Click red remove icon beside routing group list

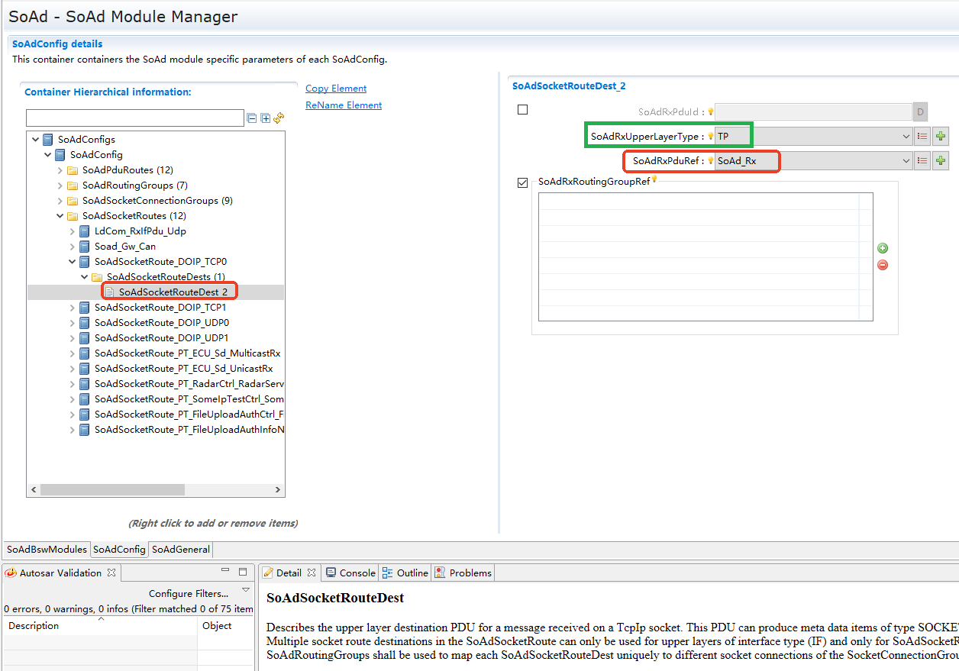pos(883,265)
